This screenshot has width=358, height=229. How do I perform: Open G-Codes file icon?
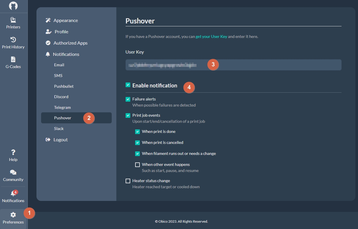point(13,59)
